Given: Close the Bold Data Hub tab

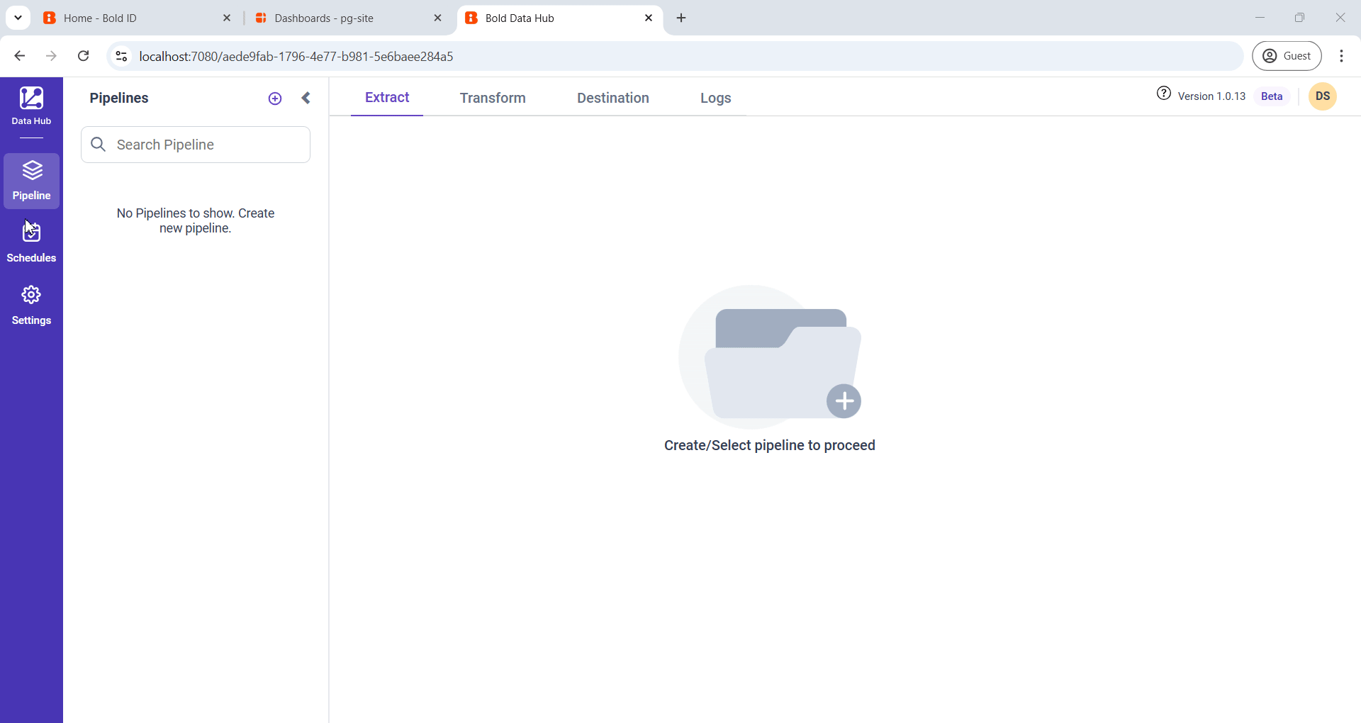Looking at the screenshot, I should point(649,18).
